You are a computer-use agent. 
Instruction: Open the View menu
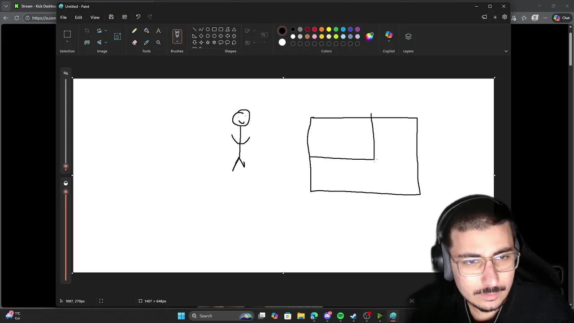click(95, 17)
